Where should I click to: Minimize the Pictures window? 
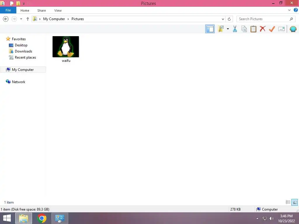[x=273, y=3]
